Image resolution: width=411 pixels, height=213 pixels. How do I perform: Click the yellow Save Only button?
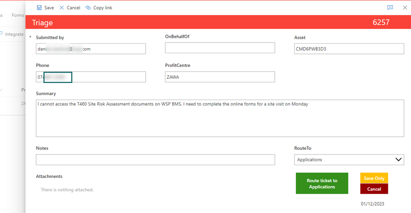pos(374,178)
